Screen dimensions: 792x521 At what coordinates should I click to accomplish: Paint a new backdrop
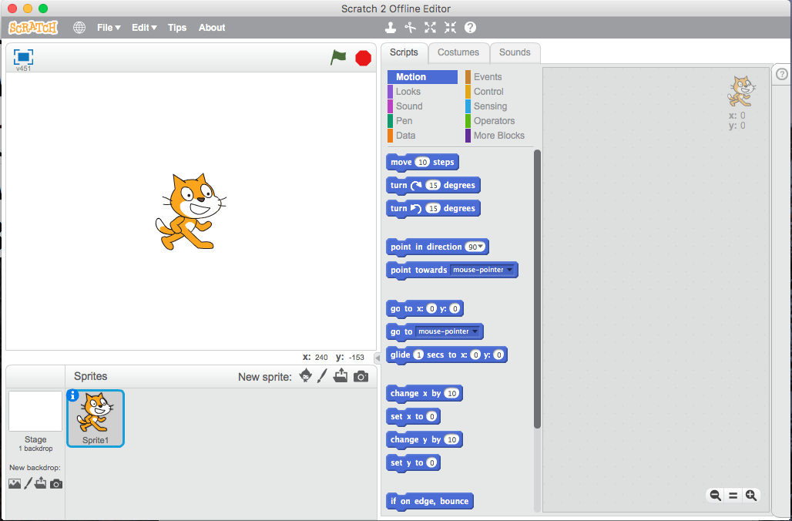pos(29,483)
